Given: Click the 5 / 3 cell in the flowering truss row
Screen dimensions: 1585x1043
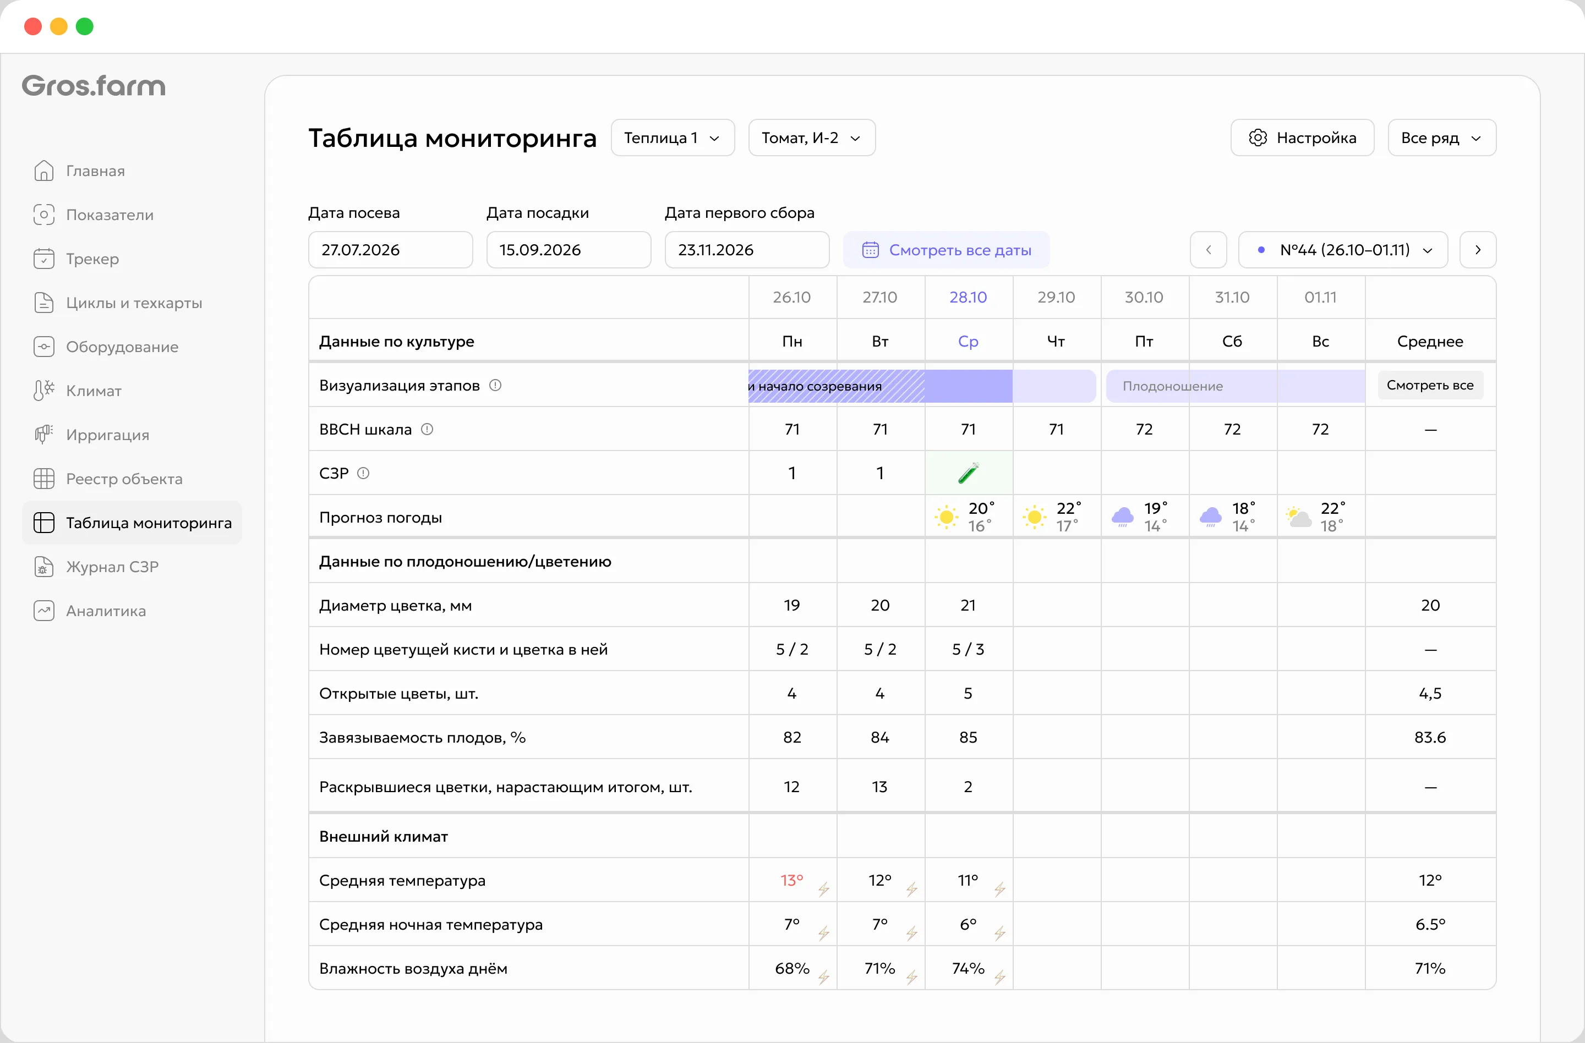Looking at the screenshot, I should [x=968, y=649].
